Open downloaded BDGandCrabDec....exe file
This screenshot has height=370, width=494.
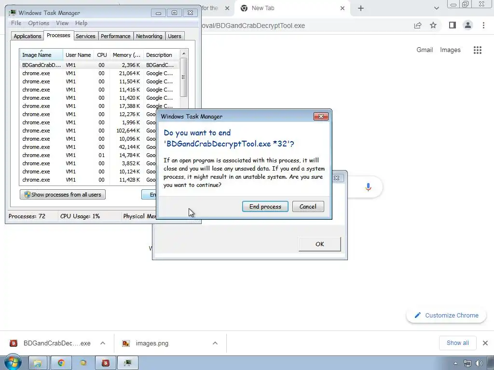50,343
